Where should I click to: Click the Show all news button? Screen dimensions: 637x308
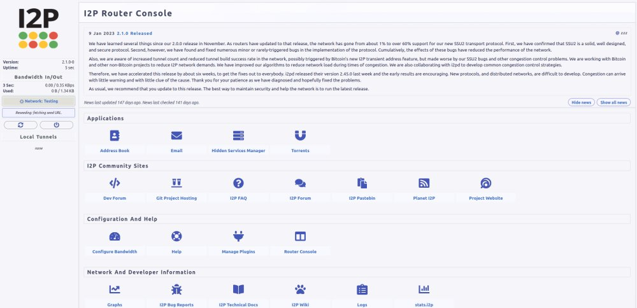pyautogui.click(x=613, y=102)
